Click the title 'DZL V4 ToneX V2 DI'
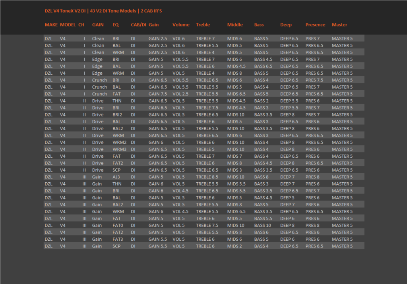The width and height of the screenshot is (407, 284). [65, 11]
